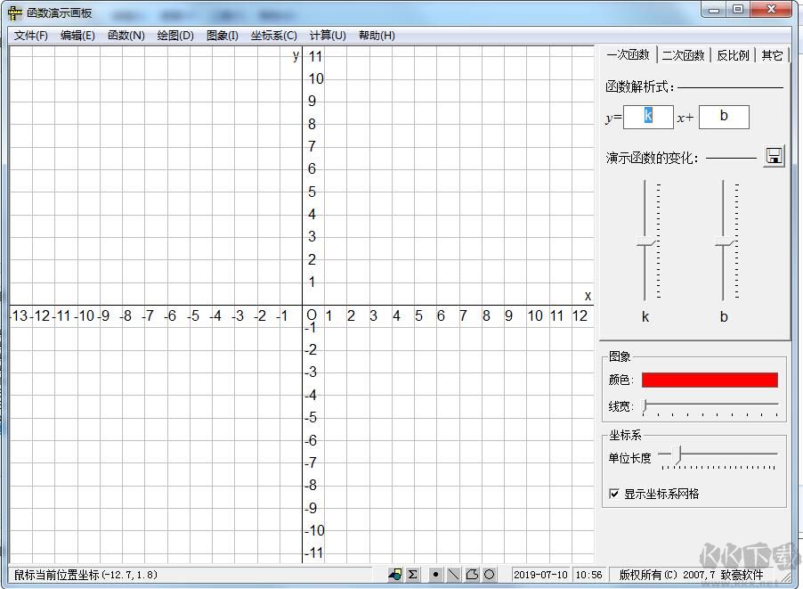Viewport: 803px width, 589px height.
Task: Select the line segment drawing icon
Action: 453,574
